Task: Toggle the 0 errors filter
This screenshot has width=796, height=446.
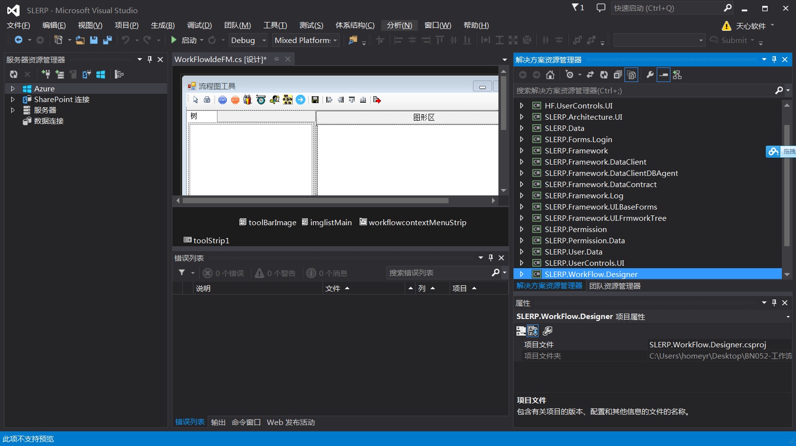Action: click(224, 273)
